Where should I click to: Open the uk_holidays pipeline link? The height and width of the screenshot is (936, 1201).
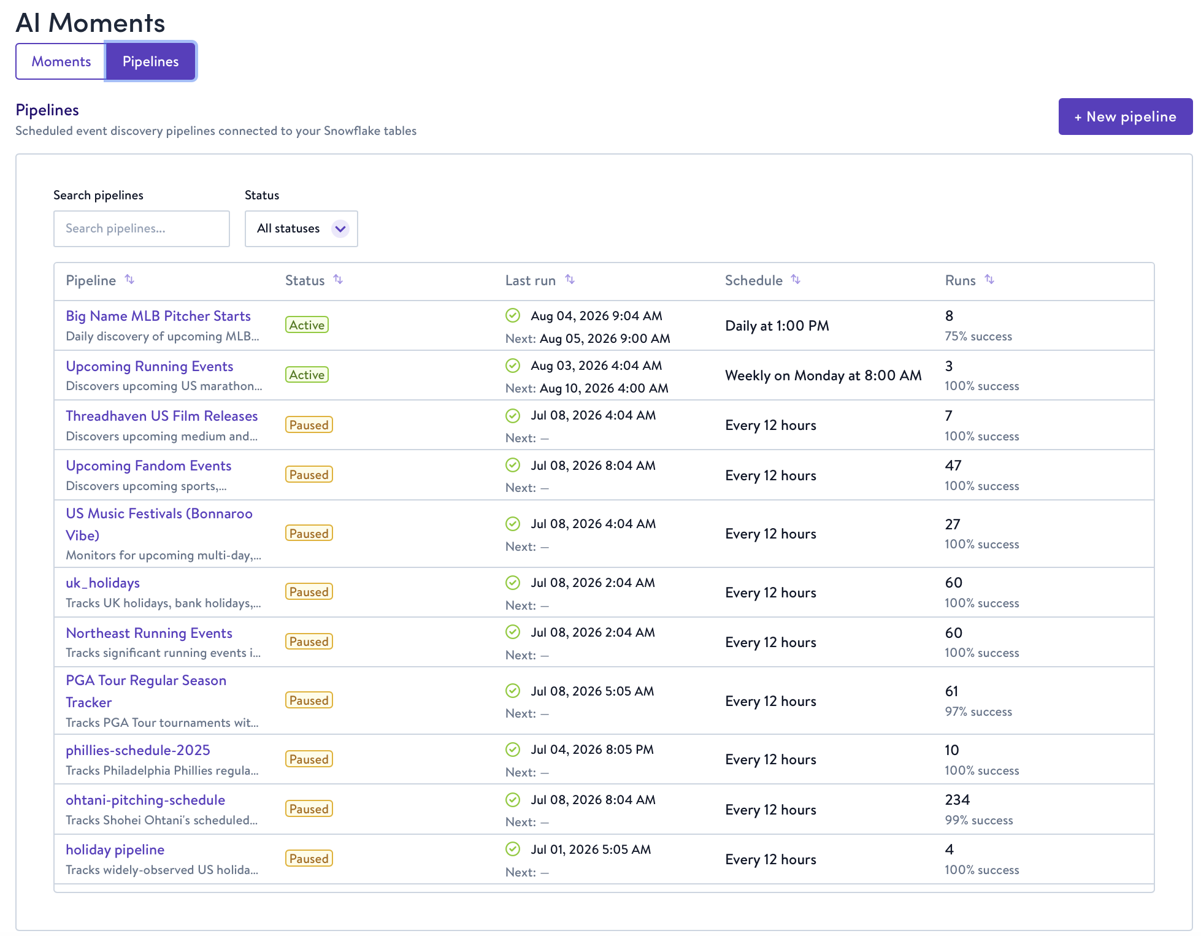(x=103, y=583)
